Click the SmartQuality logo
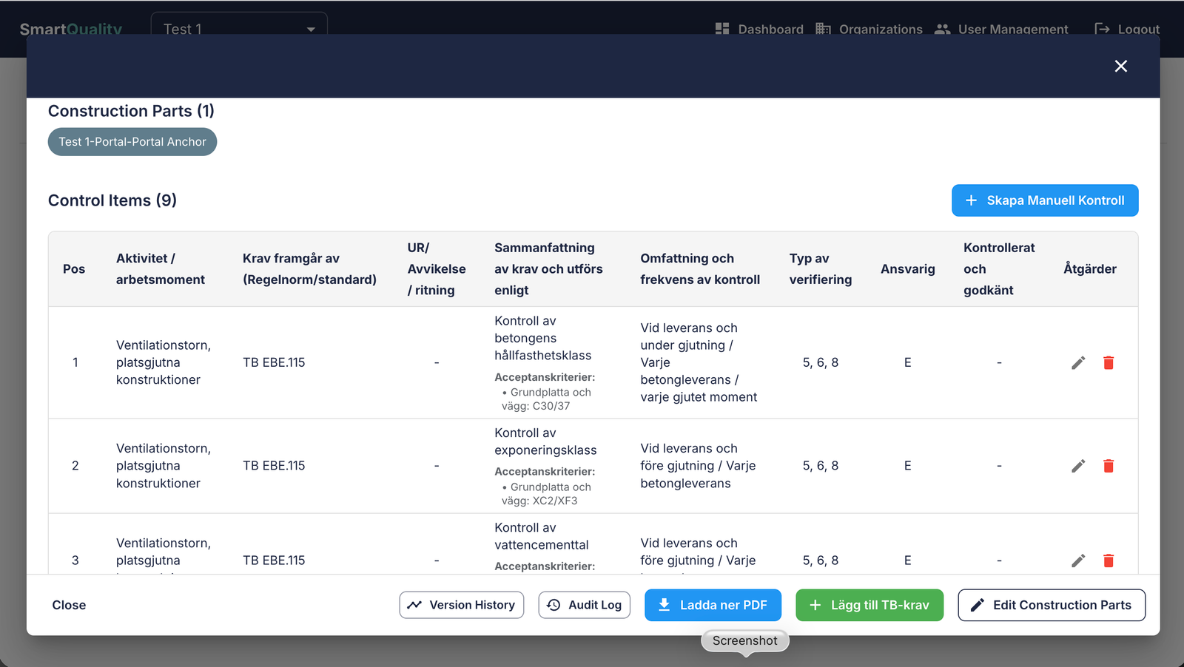1184x667 pixels. point(71,30)
